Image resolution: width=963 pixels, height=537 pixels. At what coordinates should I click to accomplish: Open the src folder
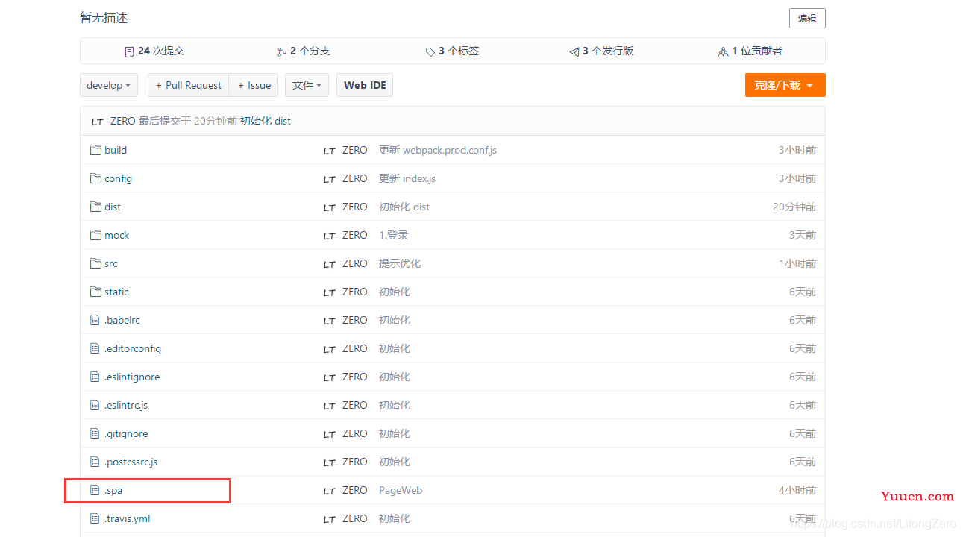[x=110, y=263]
